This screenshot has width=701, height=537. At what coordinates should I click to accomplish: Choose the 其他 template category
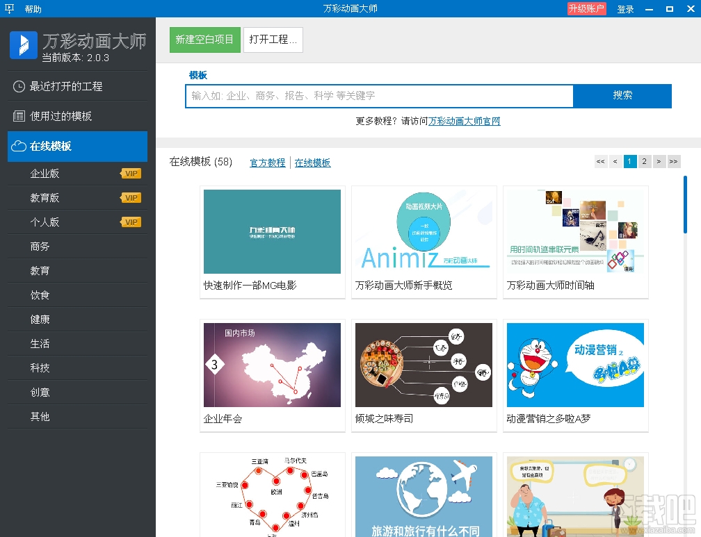coord(77,417)
